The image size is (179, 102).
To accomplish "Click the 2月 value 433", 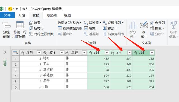I will click(121, 70).
